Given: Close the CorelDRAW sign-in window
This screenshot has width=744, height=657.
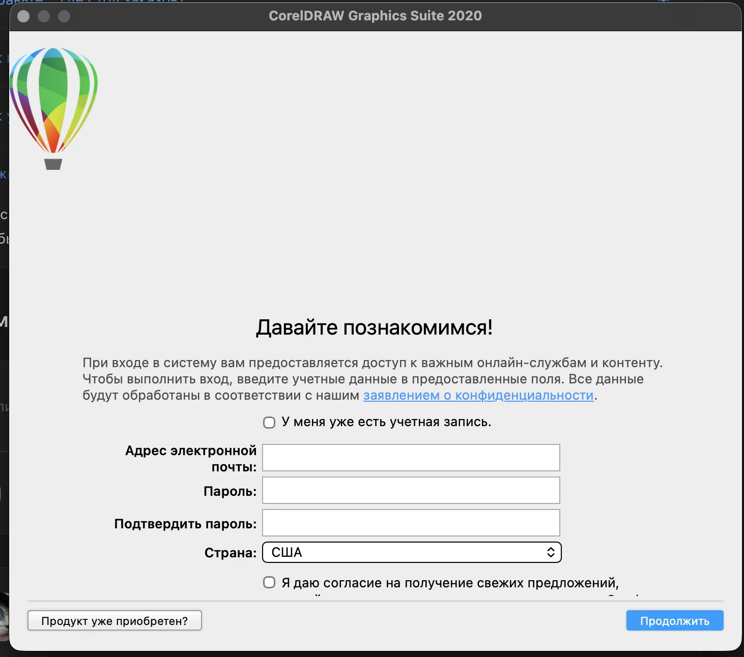Looking at the screenshot, I should (x=23, y=16).
